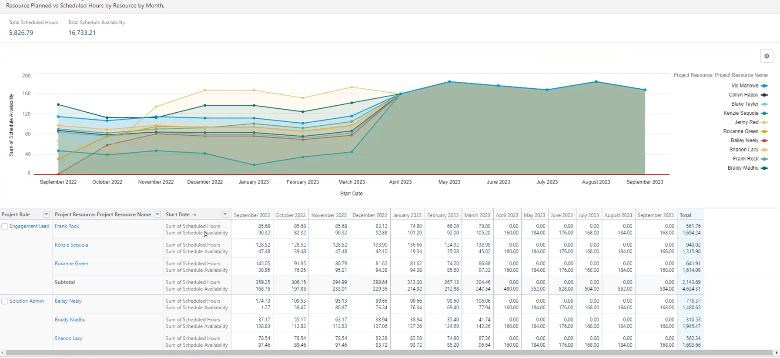Click the February 2023 column header
Screen dimensions: 780x358
[x=443, y=215]
